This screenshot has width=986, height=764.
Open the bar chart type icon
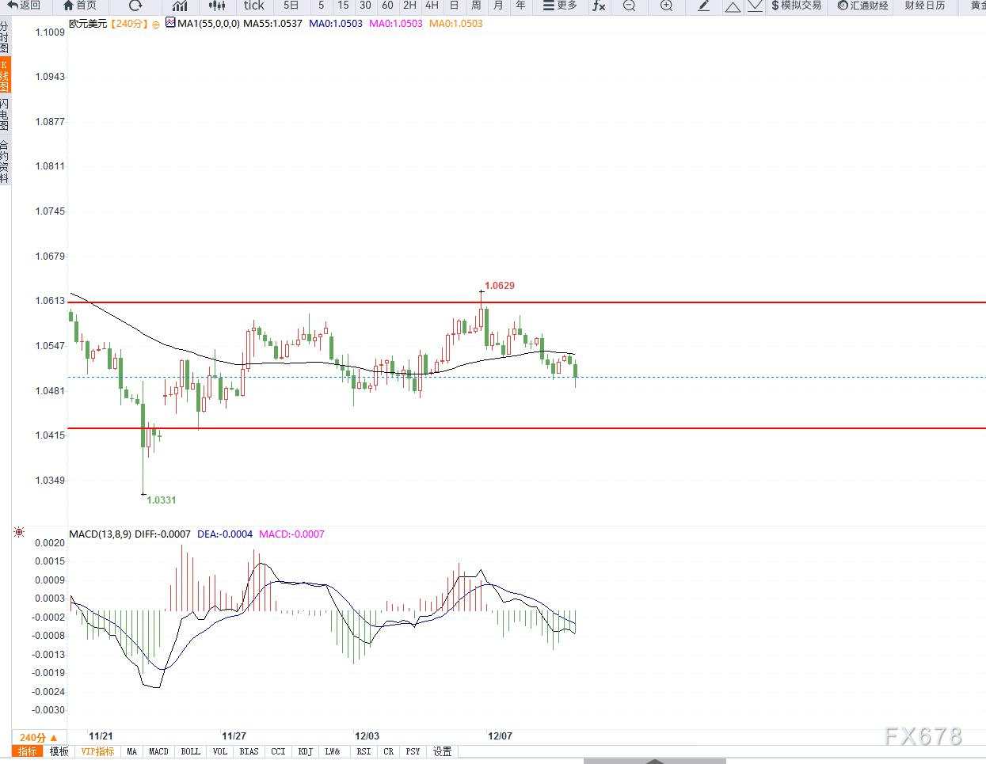click(x=180, y=6)
